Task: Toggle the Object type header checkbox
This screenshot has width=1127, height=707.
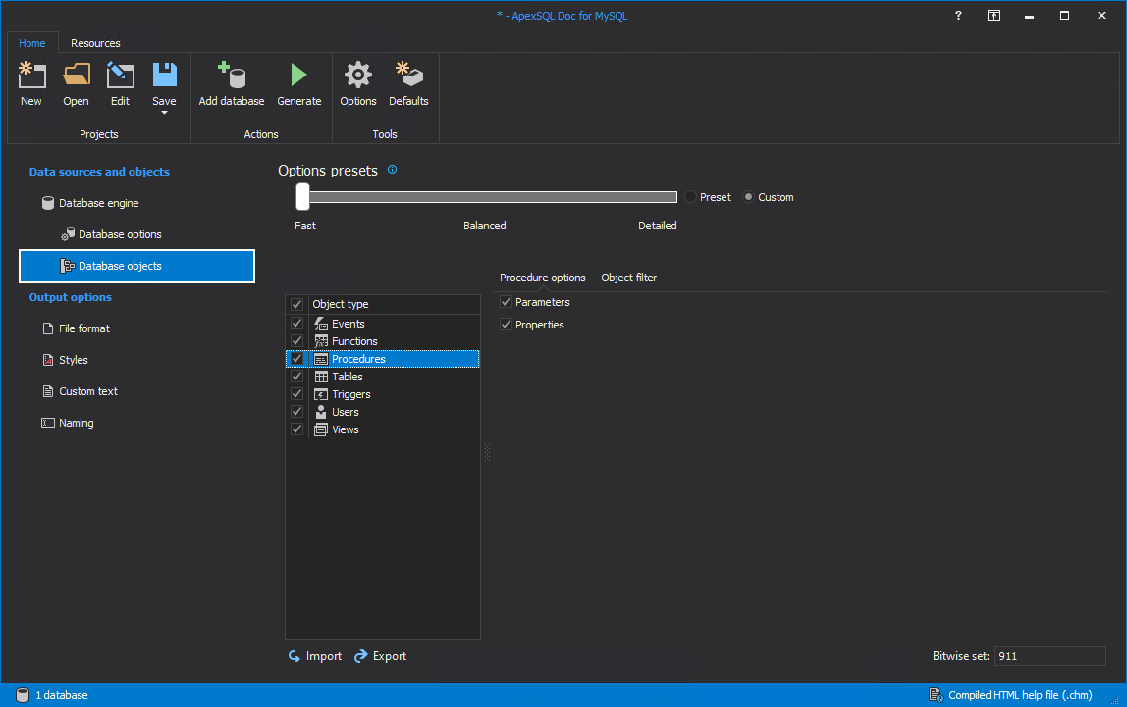Action: (296, 304)
